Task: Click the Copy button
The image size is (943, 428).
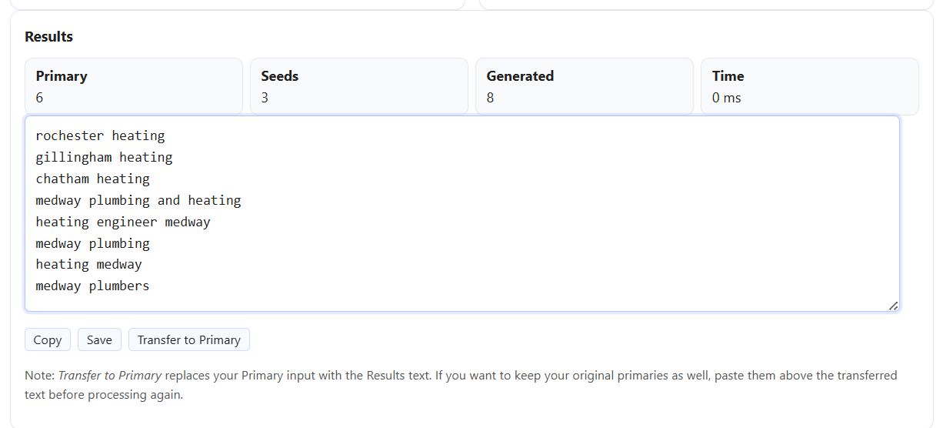Action: tap(48, 339)
